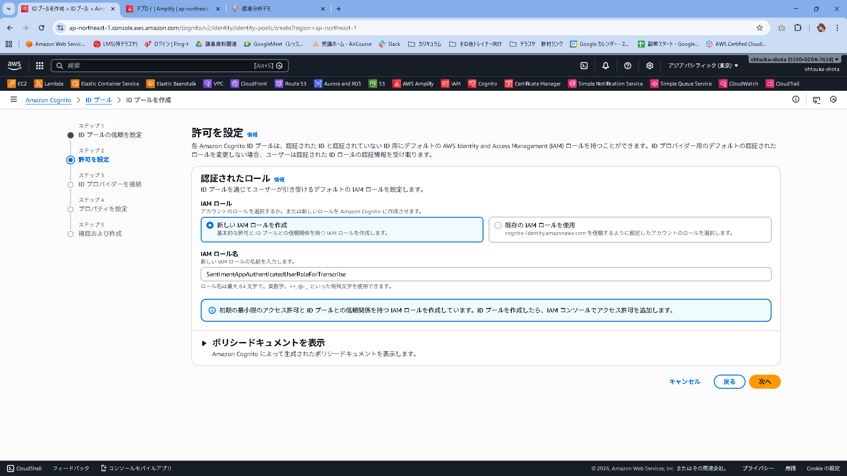This screenshot has height=476, width=847.
Task: Open the help question mark icon
Action: (x=628, y=66)
